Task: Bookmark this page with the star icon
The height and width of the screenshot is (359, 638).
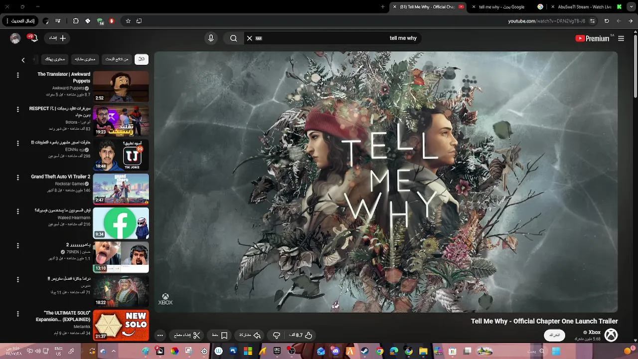Action: pyautogui.click(x=128, y=21)
